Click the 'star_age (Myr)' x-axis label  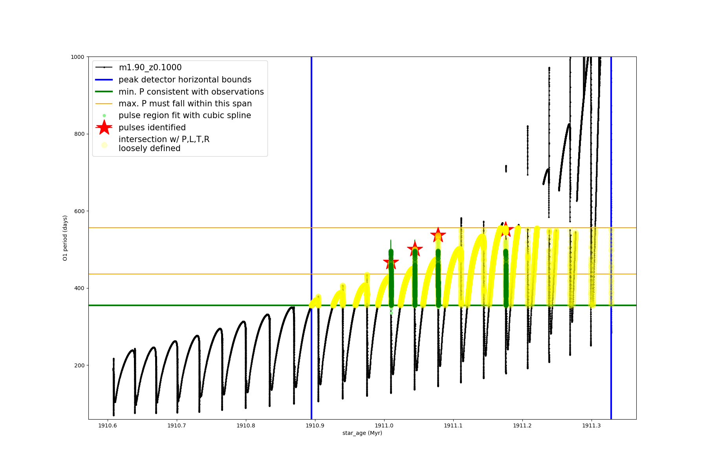click(x=362, y=433)
